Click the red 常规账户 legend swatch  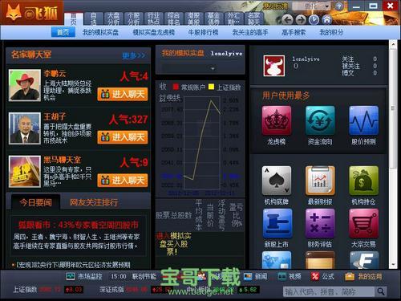coord(176,87)
